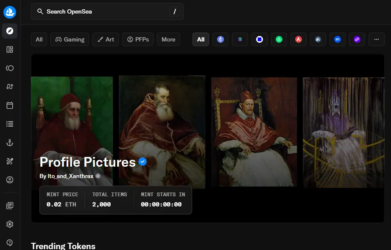The image size is (391, 250).
Task: Select the PFPs category tab
Action: [138, 39]
